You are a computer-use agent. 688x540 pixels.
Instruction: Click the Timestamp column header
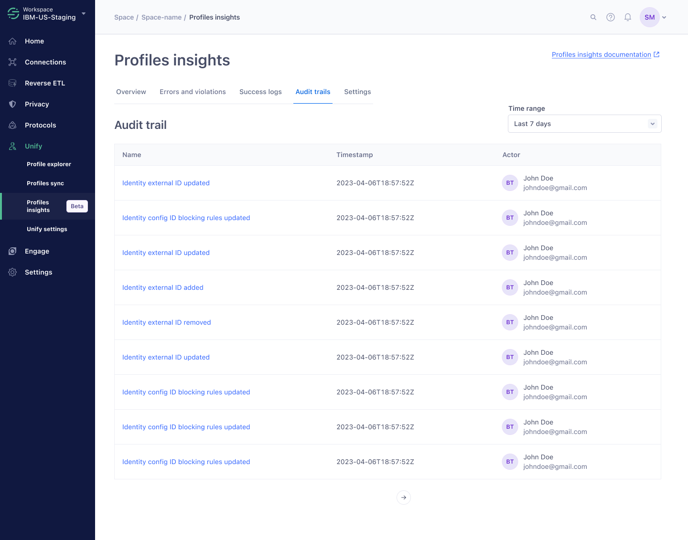(x=355, y=155)
